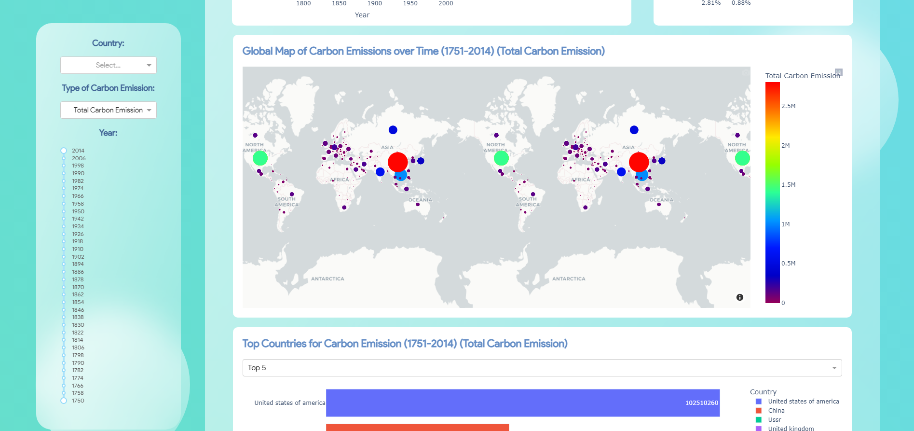The width and height of the screenshot is (914, 431).
Task: Click the 1M colorbar tick label
Action: pyautogui.click(x=786, y=224)
